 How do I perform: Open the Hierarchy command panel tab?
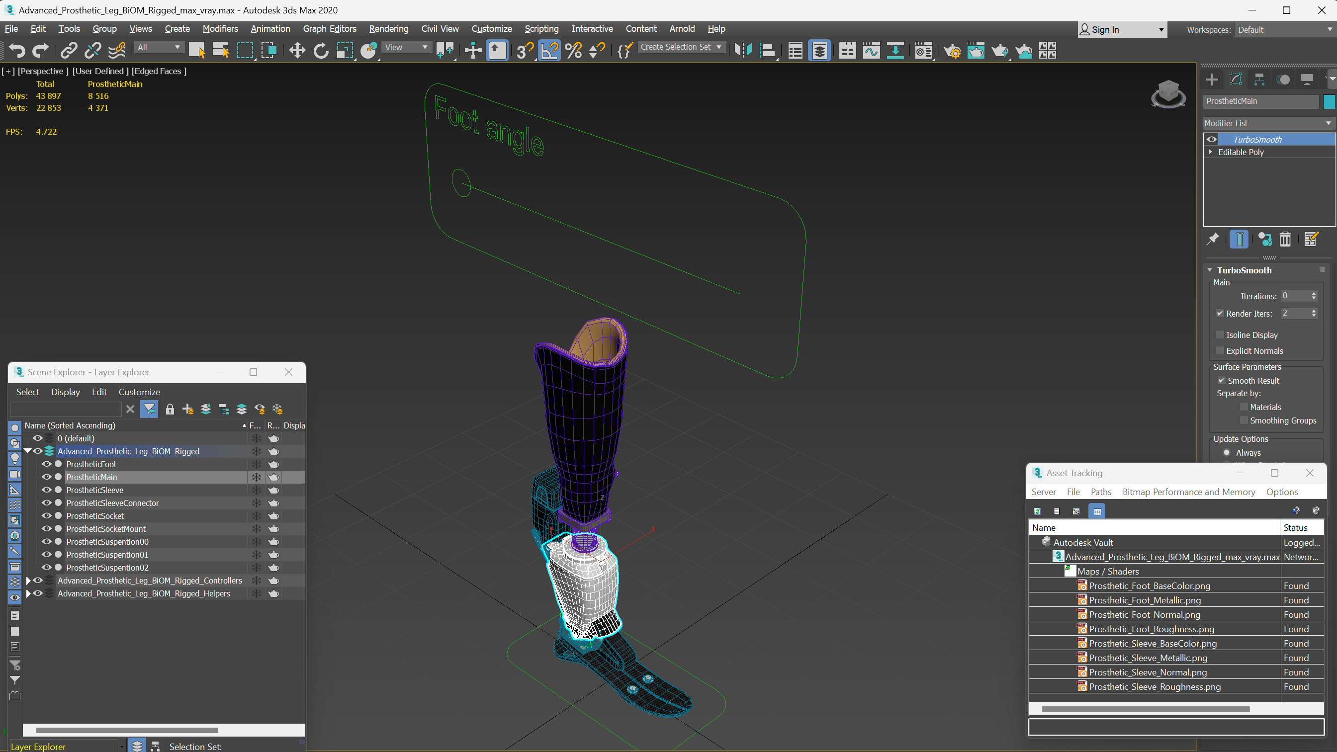(x=1259, y=80)
